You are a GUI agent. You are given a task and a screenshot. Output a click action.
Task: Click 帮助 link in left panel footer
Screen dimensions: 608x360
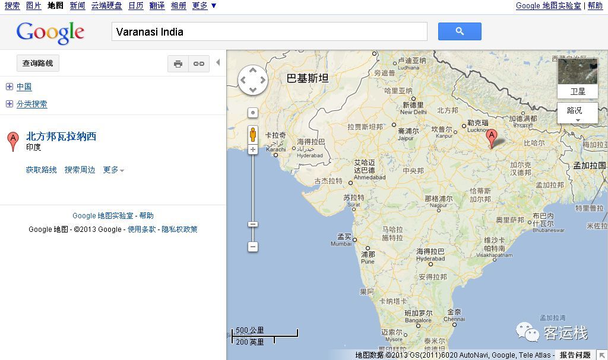pyautogui.click(x=147, y=216)
